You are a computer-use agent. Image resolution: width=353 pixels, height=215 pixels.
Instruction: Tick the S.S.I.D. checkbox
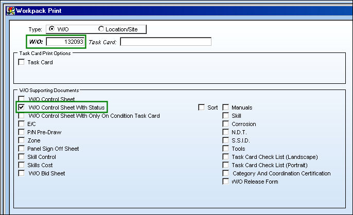pos(225,140)
